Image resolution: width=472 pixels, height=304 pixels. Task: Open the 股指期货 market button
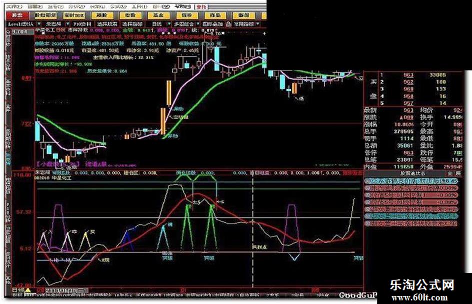click(x=46, y=15)
